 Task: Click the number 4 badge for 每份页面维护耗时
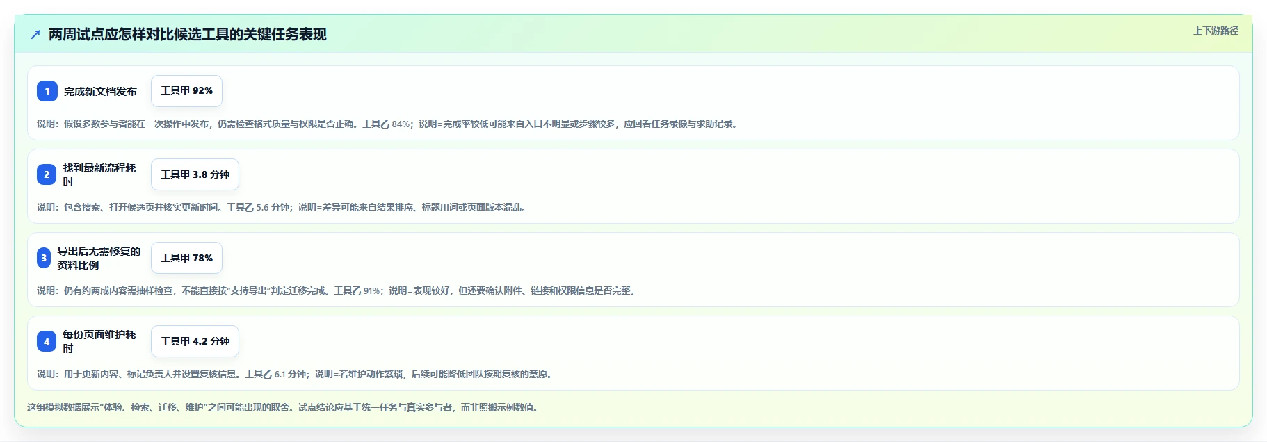(x=47, y=341)
